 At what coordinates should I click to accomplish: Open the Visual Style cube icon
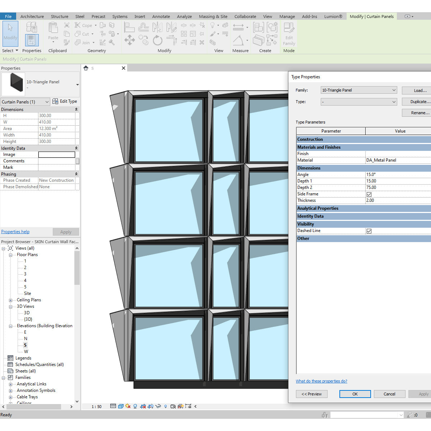(121, 406)
